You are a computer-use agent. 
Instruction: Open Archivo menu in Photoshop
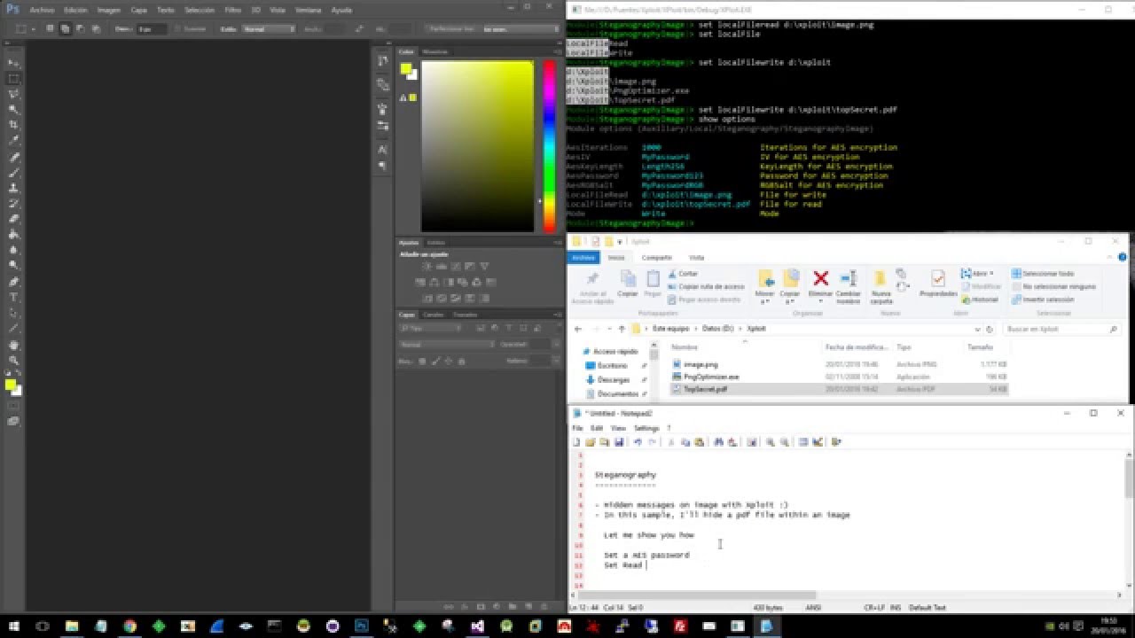[41, 10]
